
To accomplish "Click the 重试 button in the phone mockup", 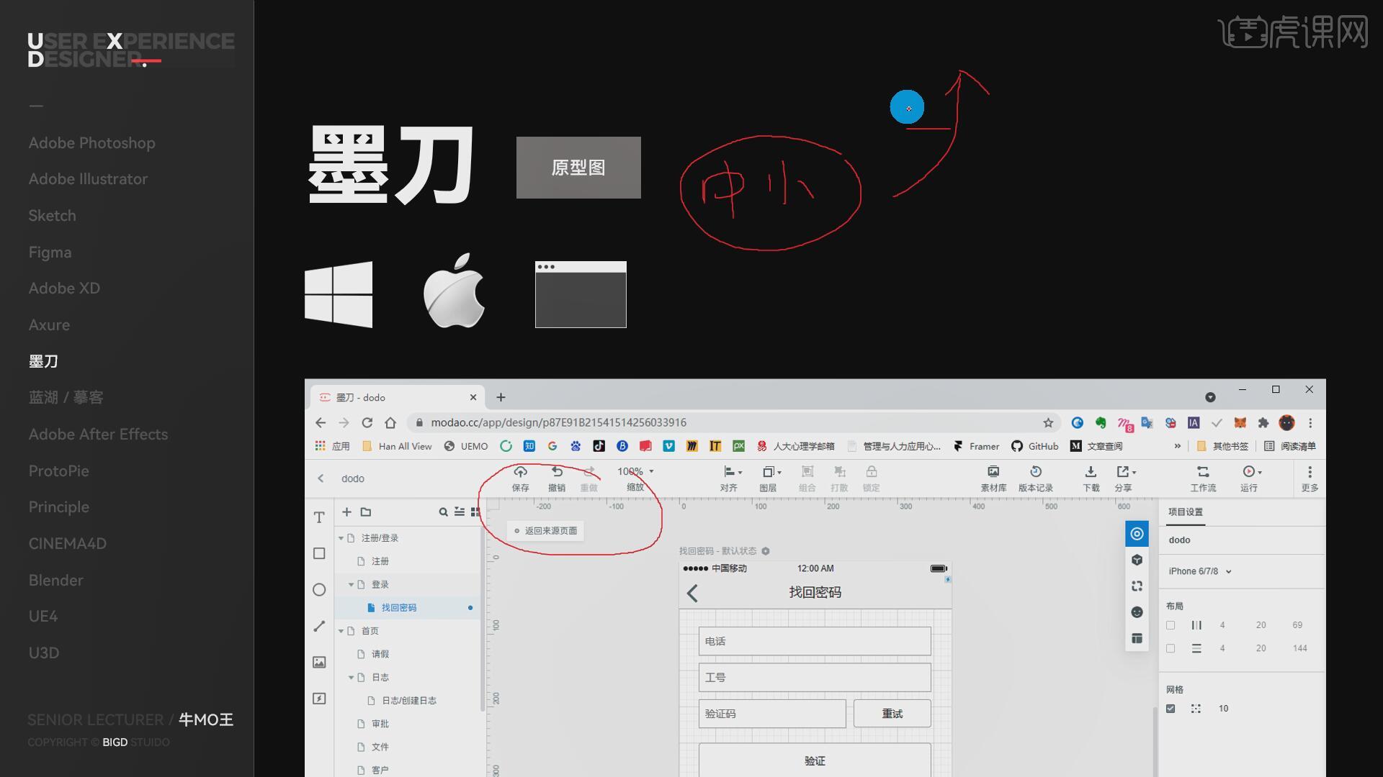I will (892, 714).
